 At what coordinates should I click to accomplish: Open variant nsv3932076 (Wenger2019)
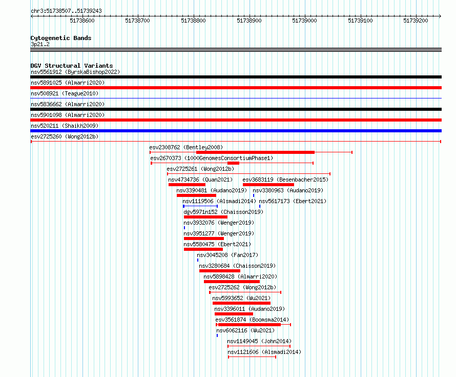coord(219,223)
